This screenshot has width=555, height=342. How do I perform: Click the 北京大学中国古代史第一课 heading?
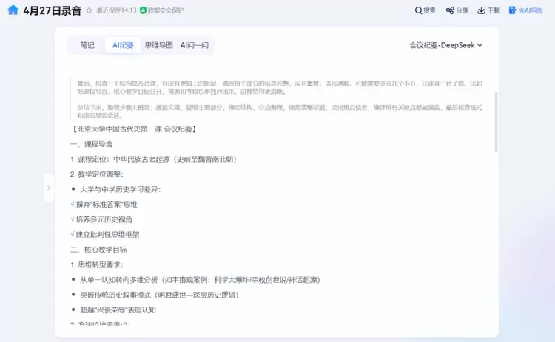coord(134,129)
